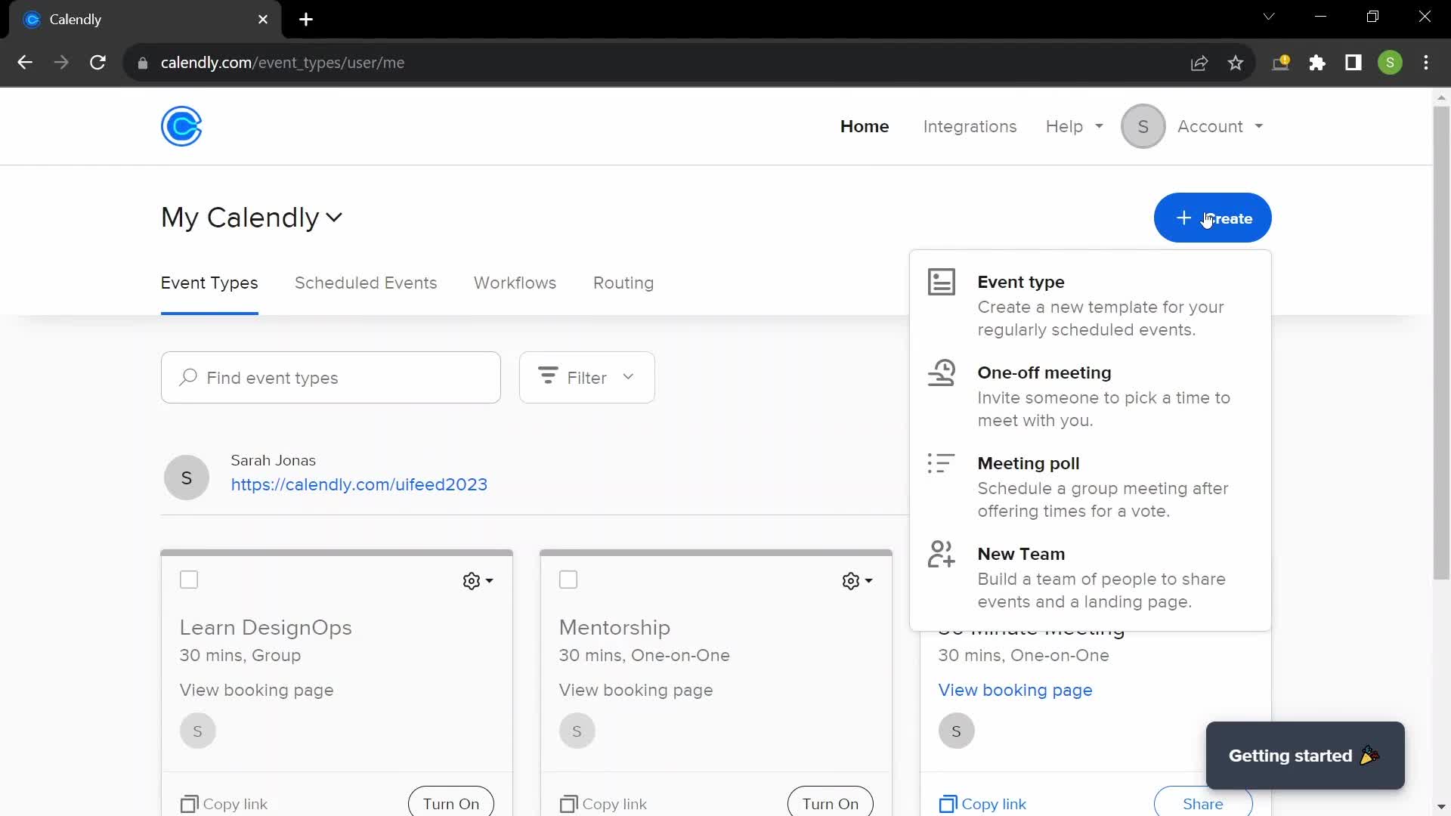
Task: Click Sarah Jonas avatar beside profile link
Action: 187,478
